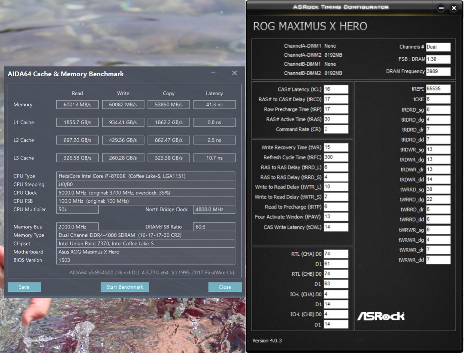Click the CPU Clock 5000.0 MHz field

[x=146, y=193]
